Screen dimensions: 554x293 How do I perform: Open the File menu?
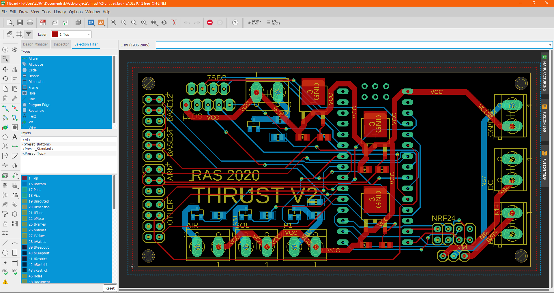pos(4,12)
